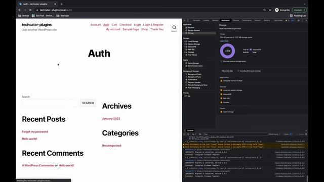
Task: Clear the console with the clear icon
Action: pos(188,134)
